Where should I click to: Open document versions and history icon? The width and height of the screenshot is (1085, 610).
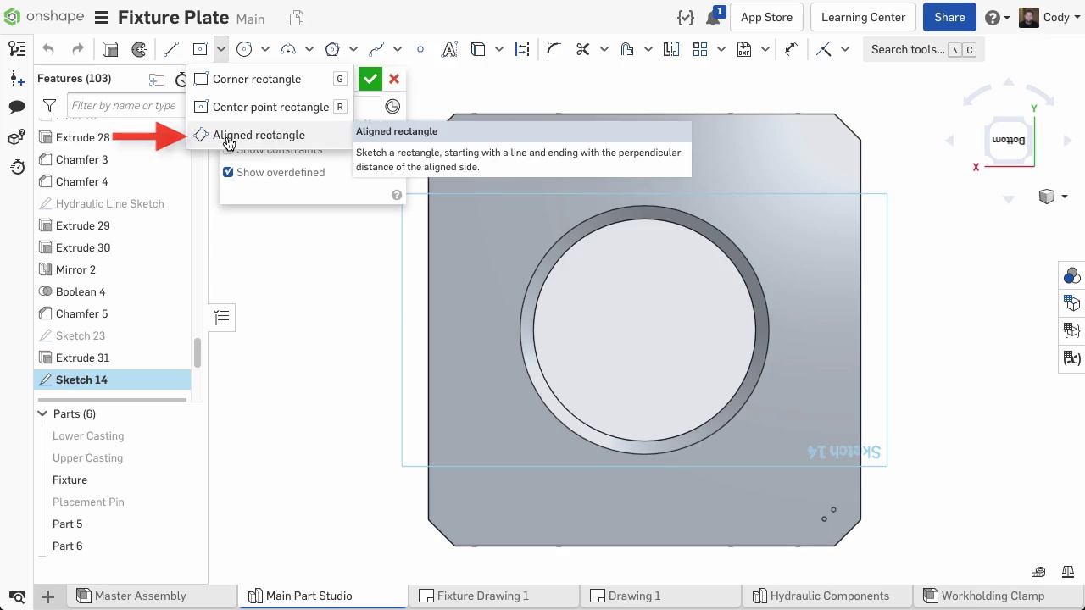[17, 49]
